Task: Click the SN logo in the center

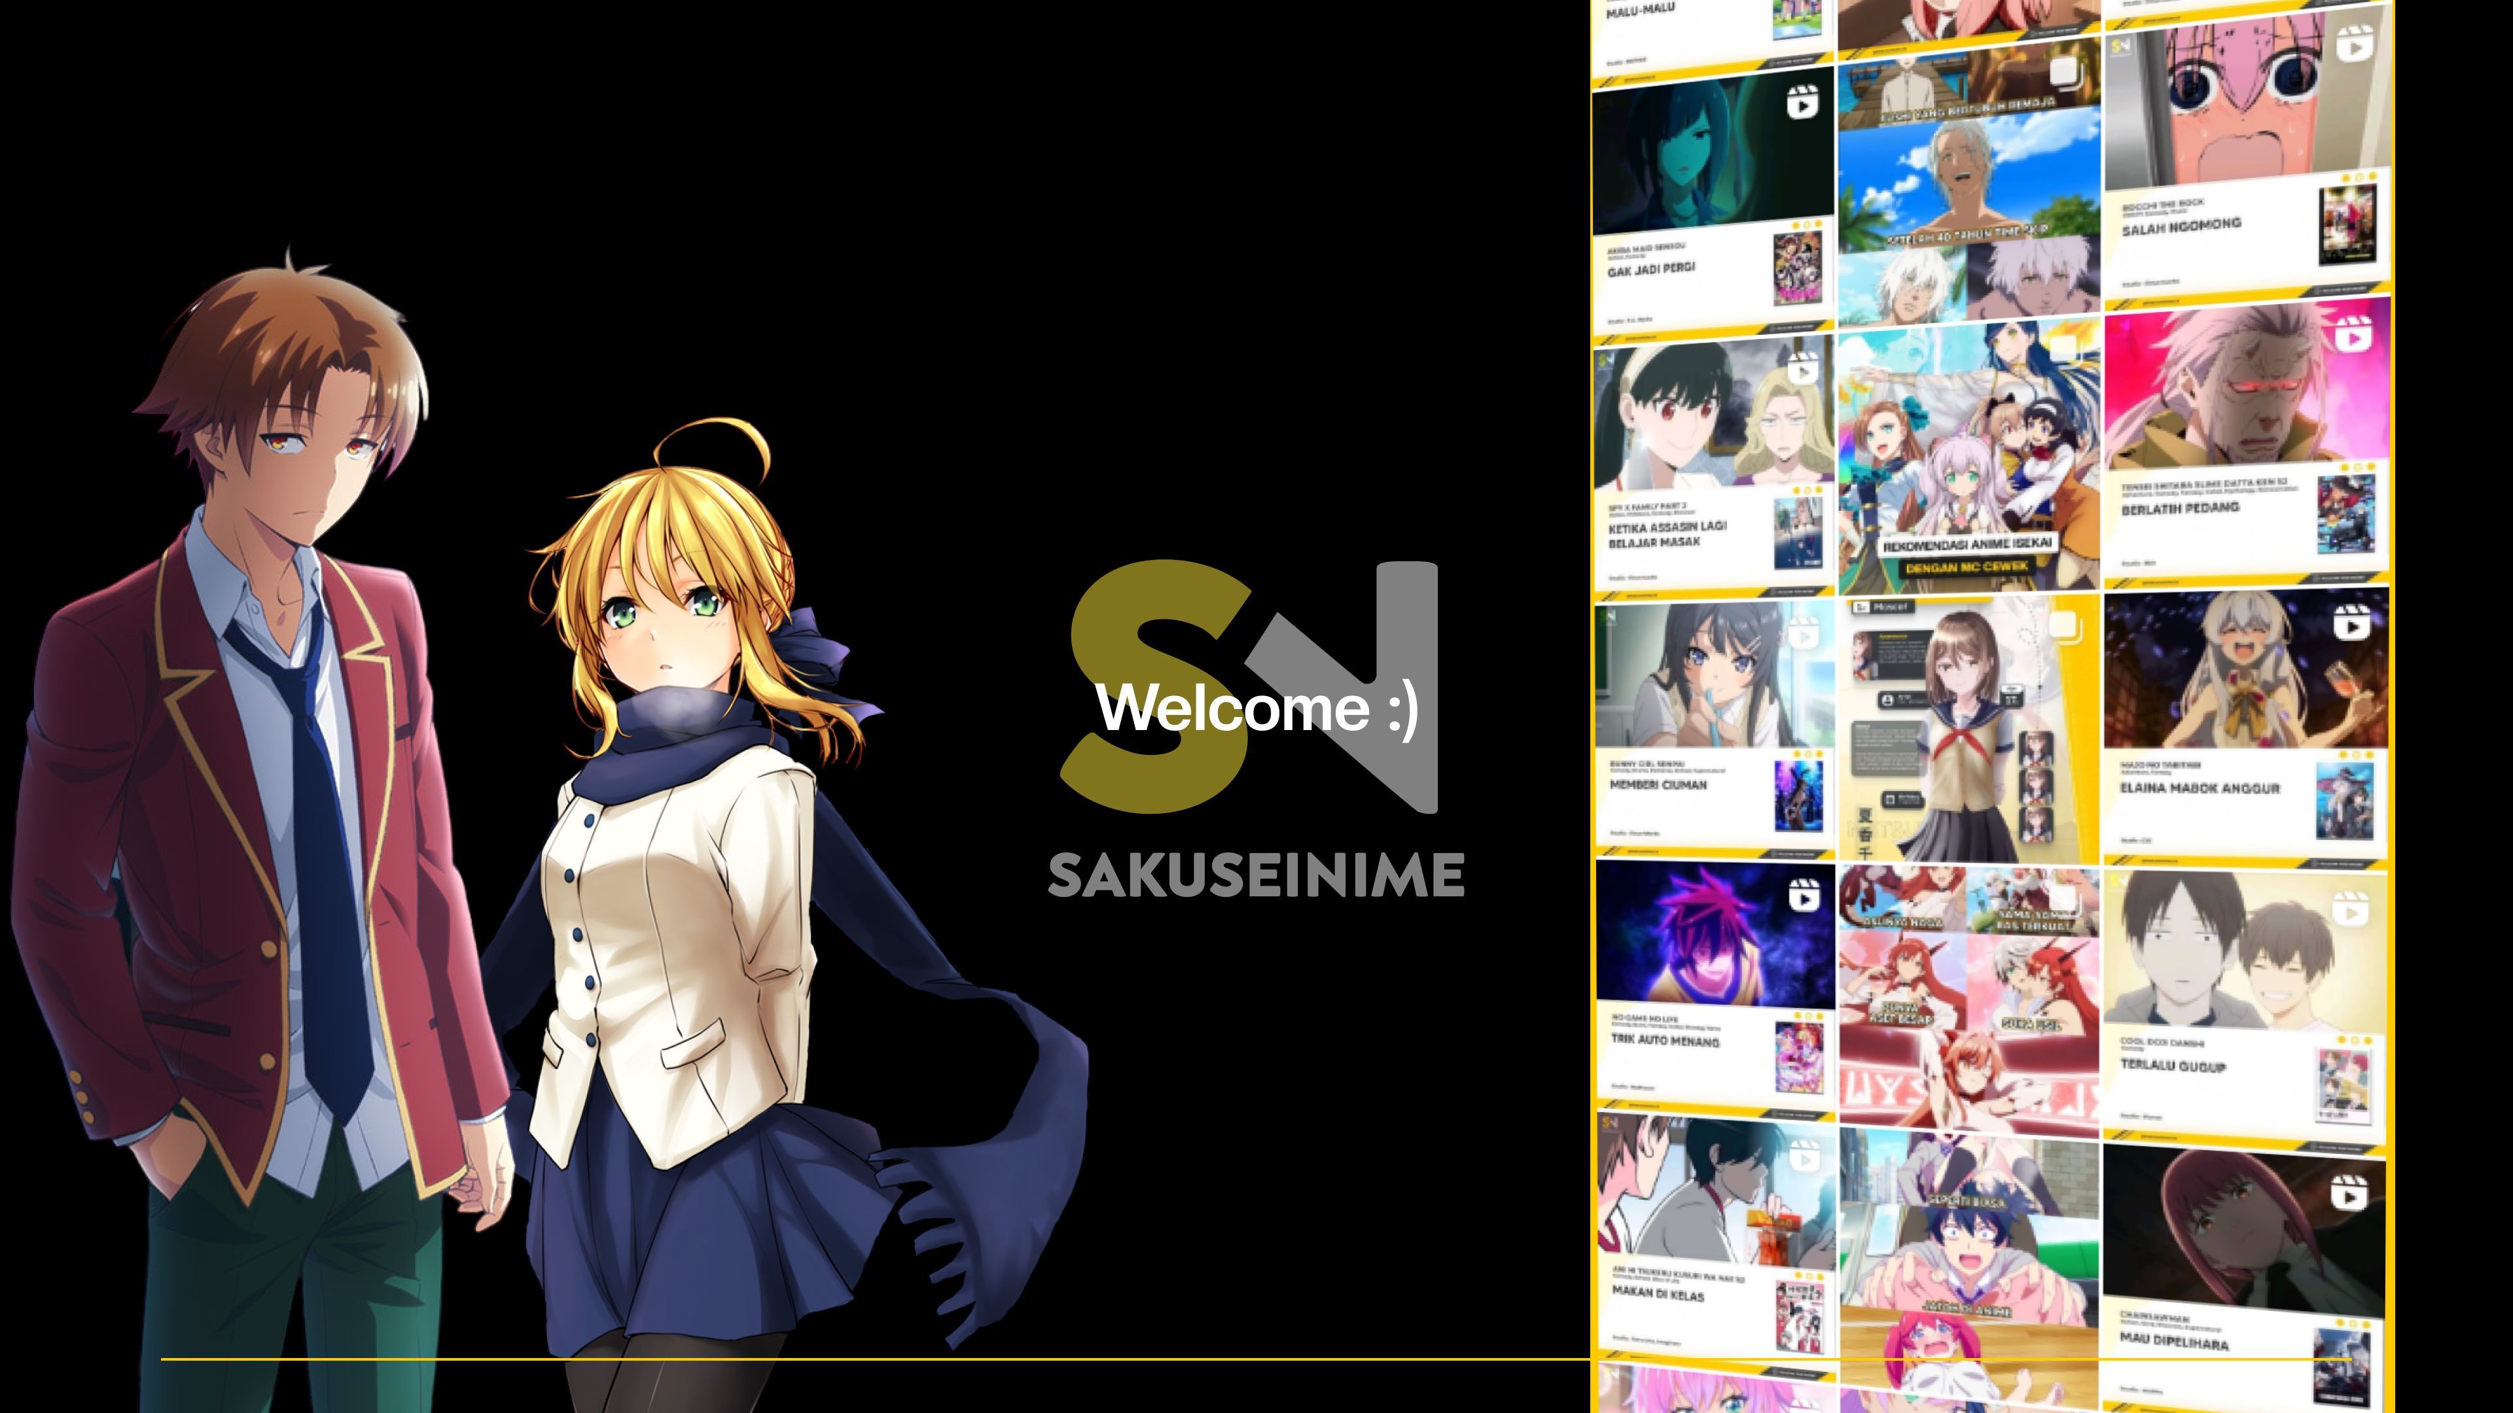Action: [1250, 686]
